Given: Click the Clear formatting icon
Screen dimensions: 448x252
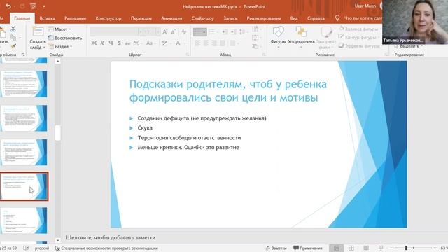Looking at the screenshot, I should coord(183,31).
